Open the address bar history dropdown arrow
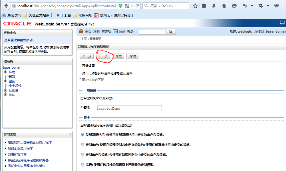Image resolution: width=286 pixels, height=171 pixels. [x=132, y=6]
